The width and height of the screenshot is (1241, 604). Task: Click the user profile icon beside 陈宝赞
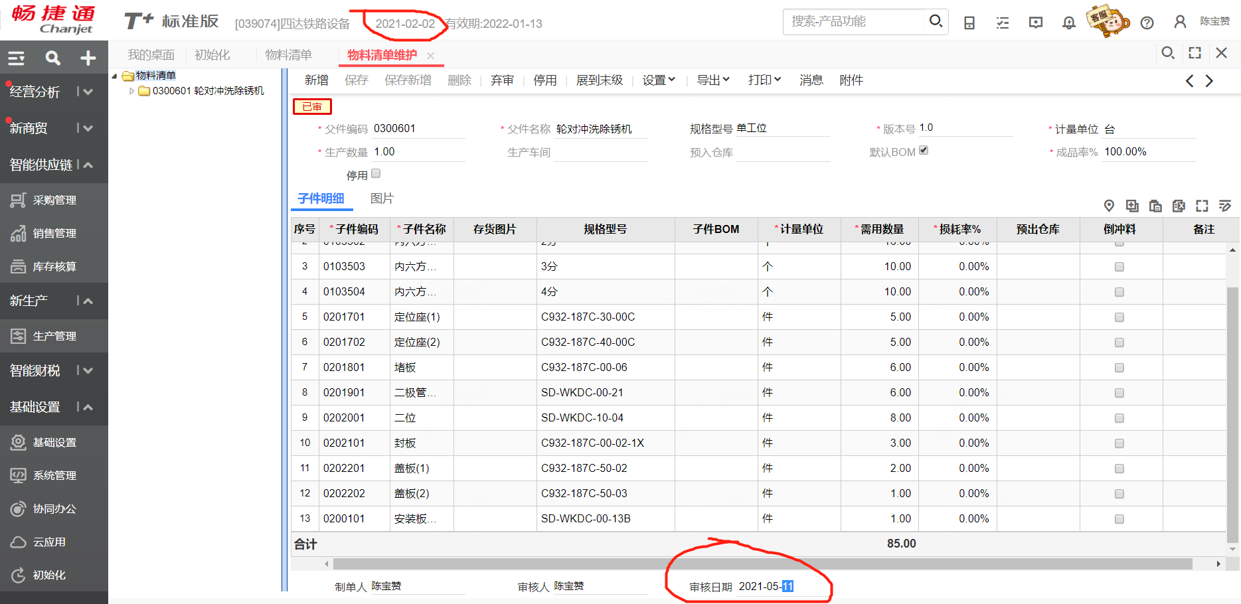tap(1180, 22)
